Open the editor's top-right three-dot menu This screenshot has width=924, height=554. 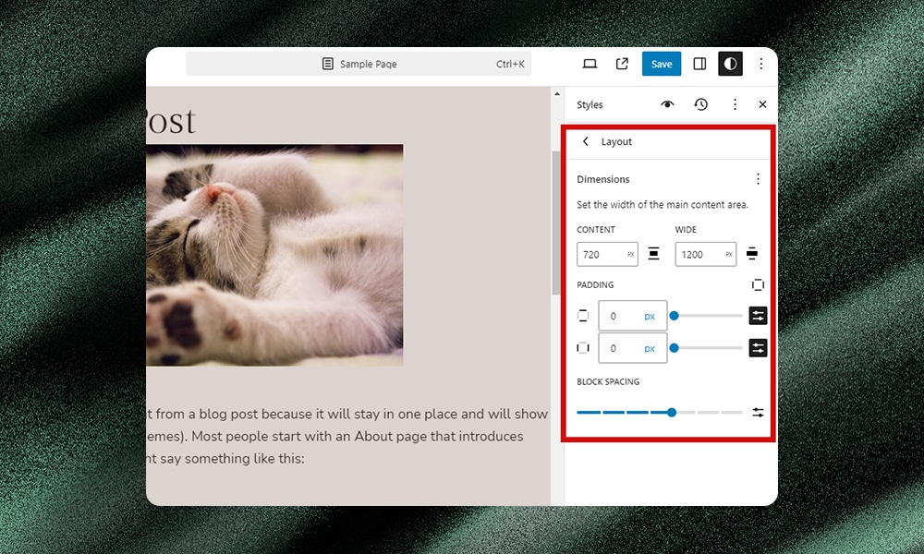(760, 64)
